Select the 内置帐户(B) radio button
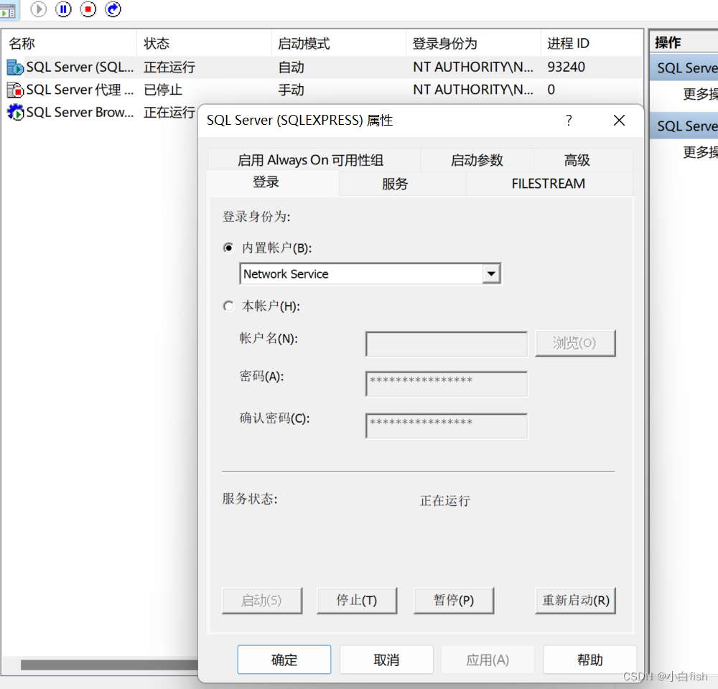Image resolution: width=718 pixels, height=689 pixels. click(x=228, y=248)
